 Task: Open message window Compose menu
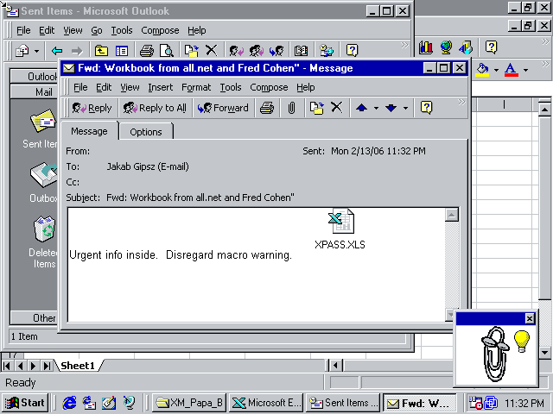[269, 87]
